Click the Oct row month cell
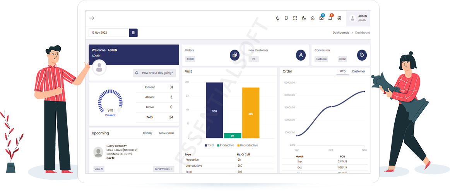The width and height of the screenshot is (450, 191). pos(299,167)
